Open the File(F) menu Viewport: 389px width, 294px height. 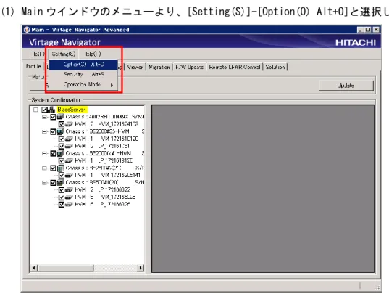click(x=37, y=54)
